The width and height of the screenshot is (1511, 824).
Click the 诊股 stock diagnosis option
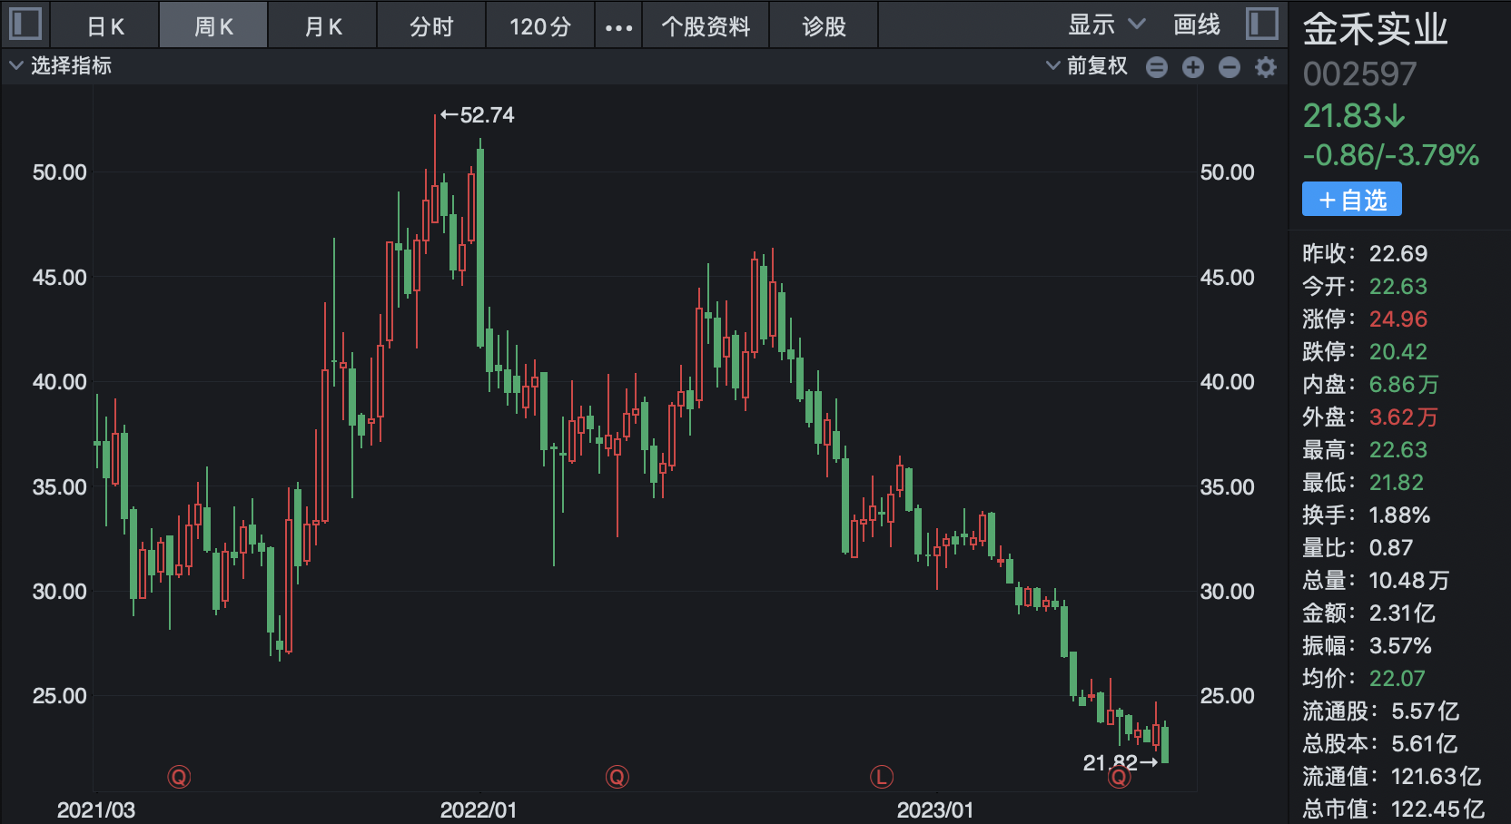tap(823, 25)
